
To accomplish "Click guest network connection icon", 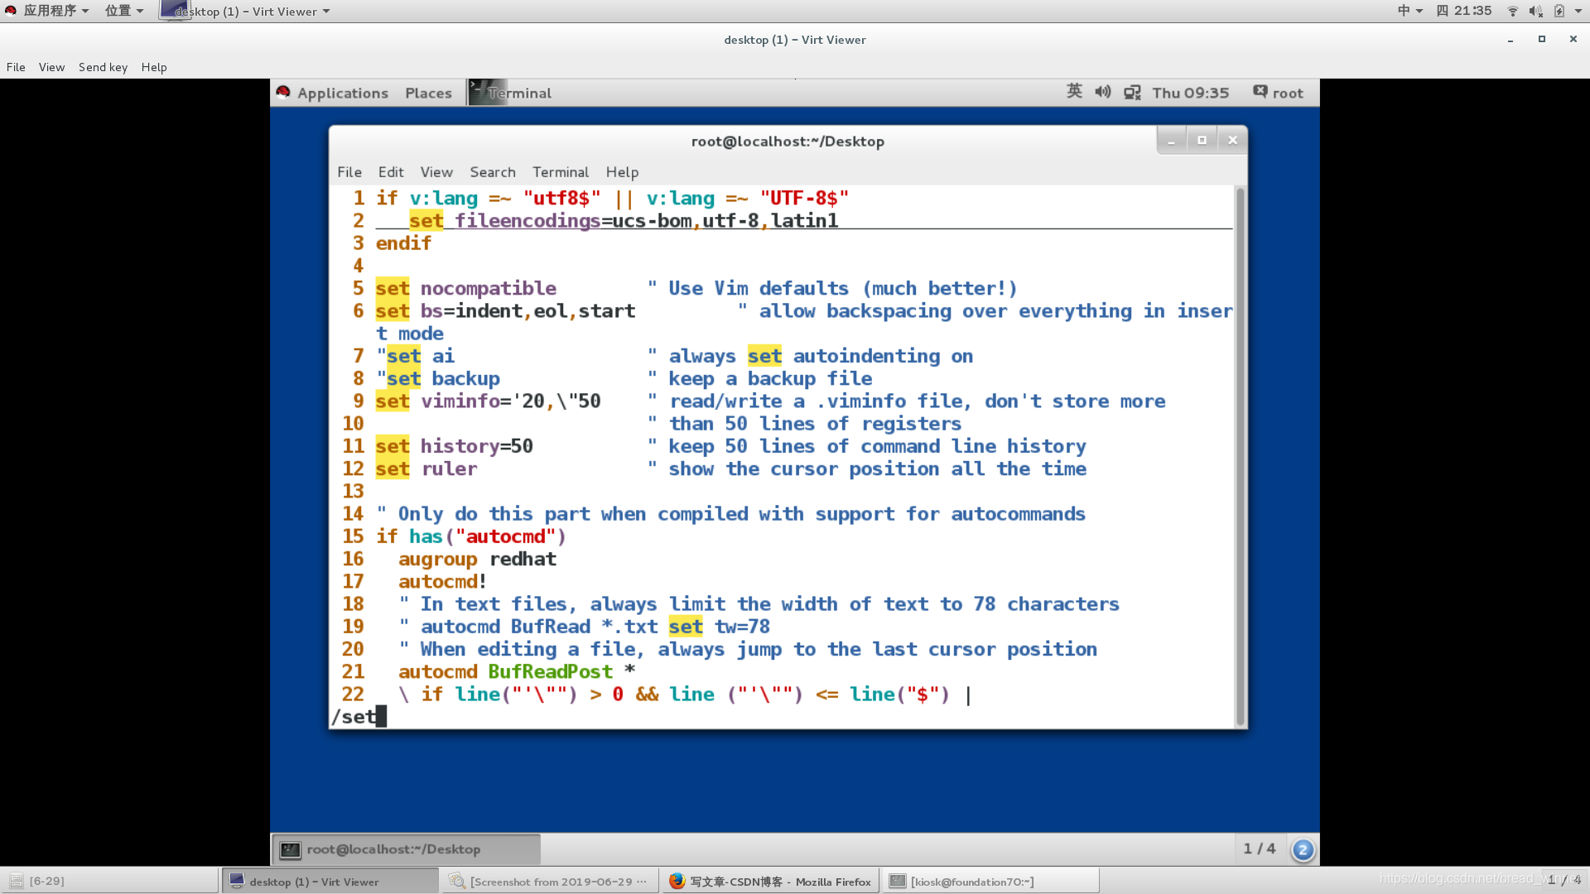I will (1132, 93).
